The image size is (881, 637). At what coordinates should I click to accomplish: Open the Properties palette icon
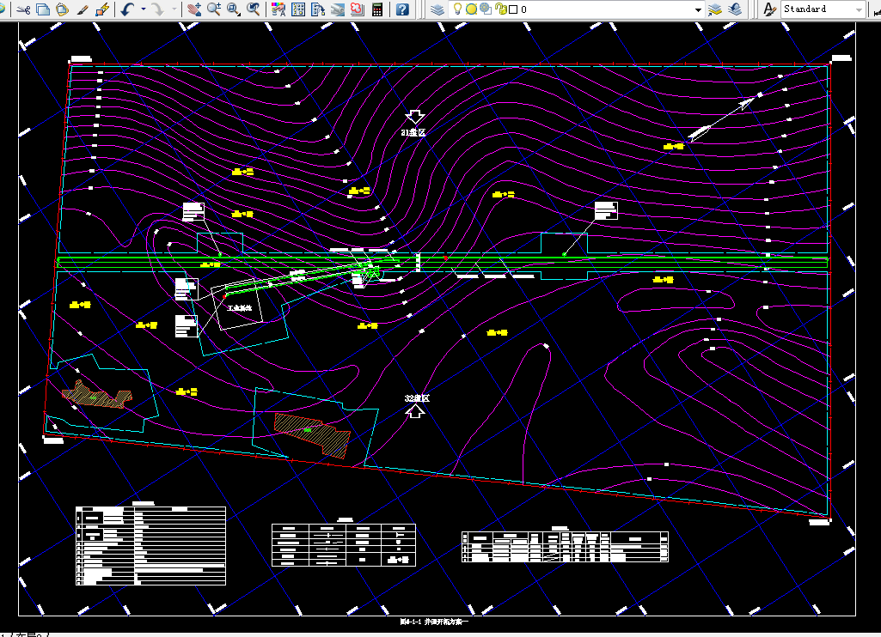point(278,9)
